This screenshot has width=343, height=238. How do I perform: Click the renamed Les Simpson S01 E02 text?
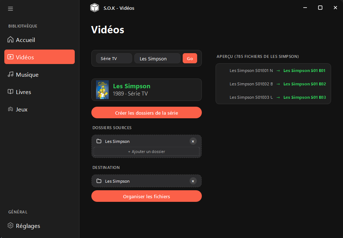(x=304, y=84)
